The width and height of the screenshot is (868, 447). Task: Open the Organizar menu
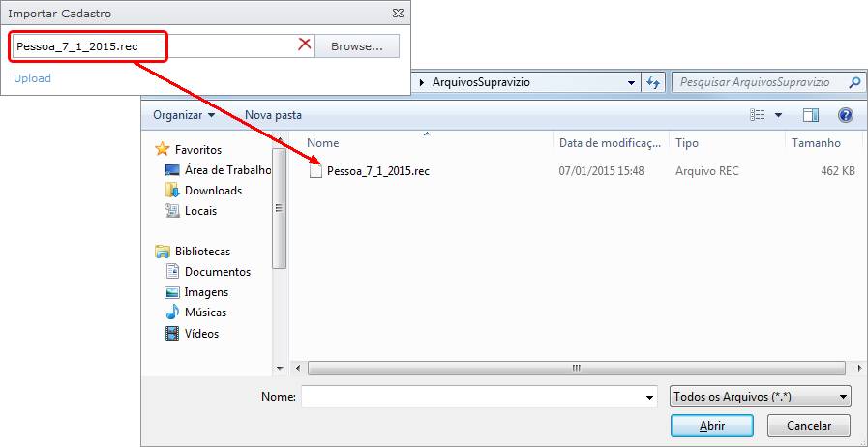pyautogui.click(x=184, y=115)
